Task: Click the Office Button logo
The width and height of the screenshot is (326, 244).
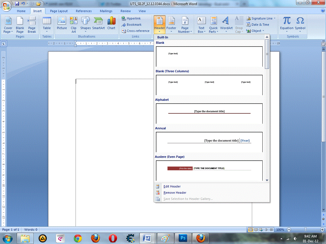Action: pyautogui.click(x=6, y=6)
